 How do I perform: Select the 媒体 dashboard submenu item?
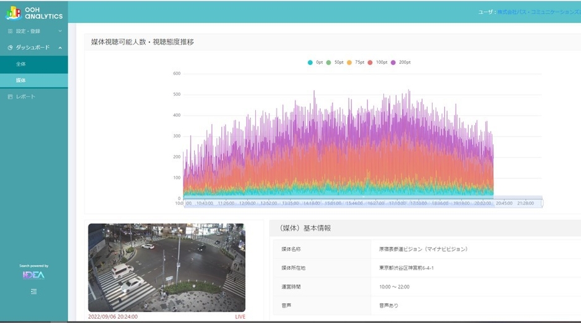coord(21,81)
